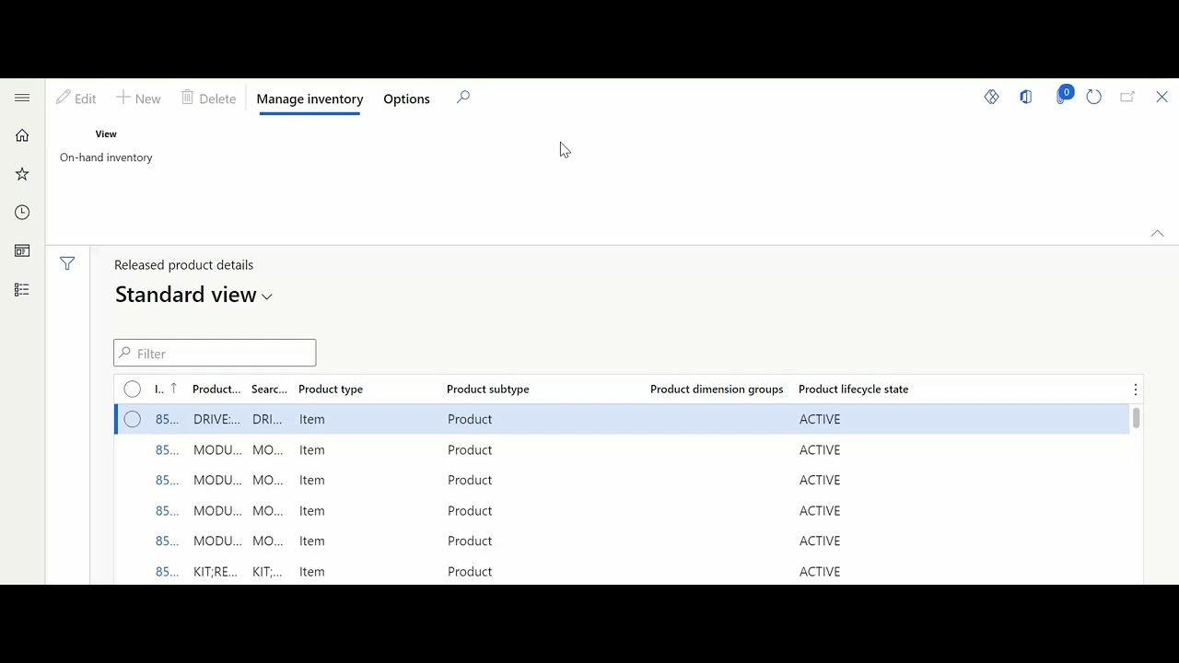Open the Manage inventory tab

tap(309, 99)
